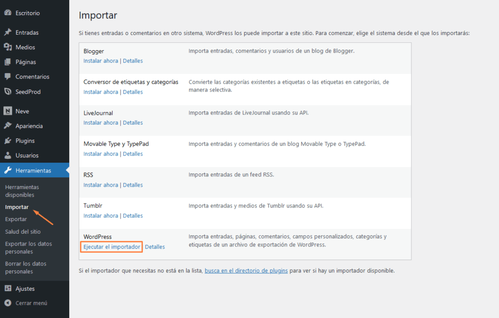Go to Plugins menu label

coord(25,141)
